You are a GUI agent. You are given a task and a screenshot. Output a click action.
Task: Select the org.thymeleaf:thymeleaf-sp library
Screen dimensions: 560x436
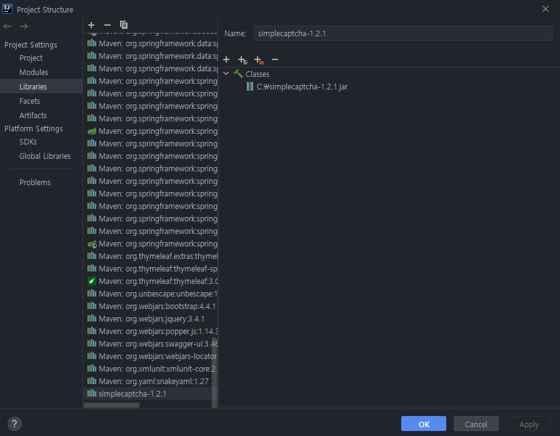click(x=150, y=268)
